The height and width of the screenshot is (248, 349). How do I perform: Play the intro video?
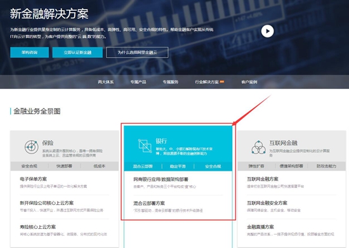[267, 31]
